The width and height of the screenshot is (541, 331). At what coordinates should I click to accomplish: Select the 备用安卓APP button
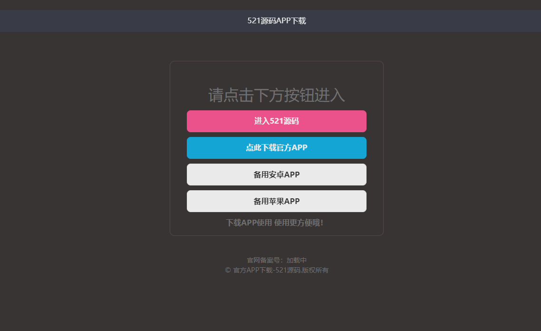[x=276, y=175]
